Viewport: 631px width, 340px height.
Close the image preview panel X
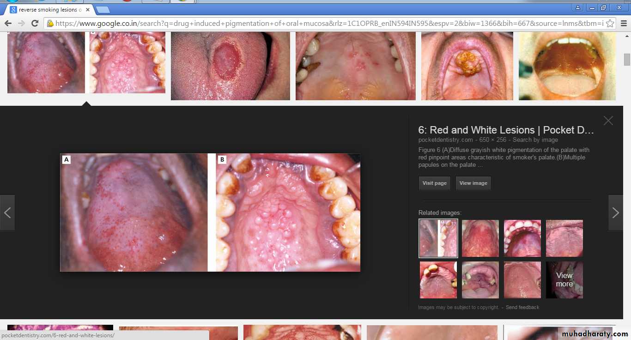click(608, 121)
